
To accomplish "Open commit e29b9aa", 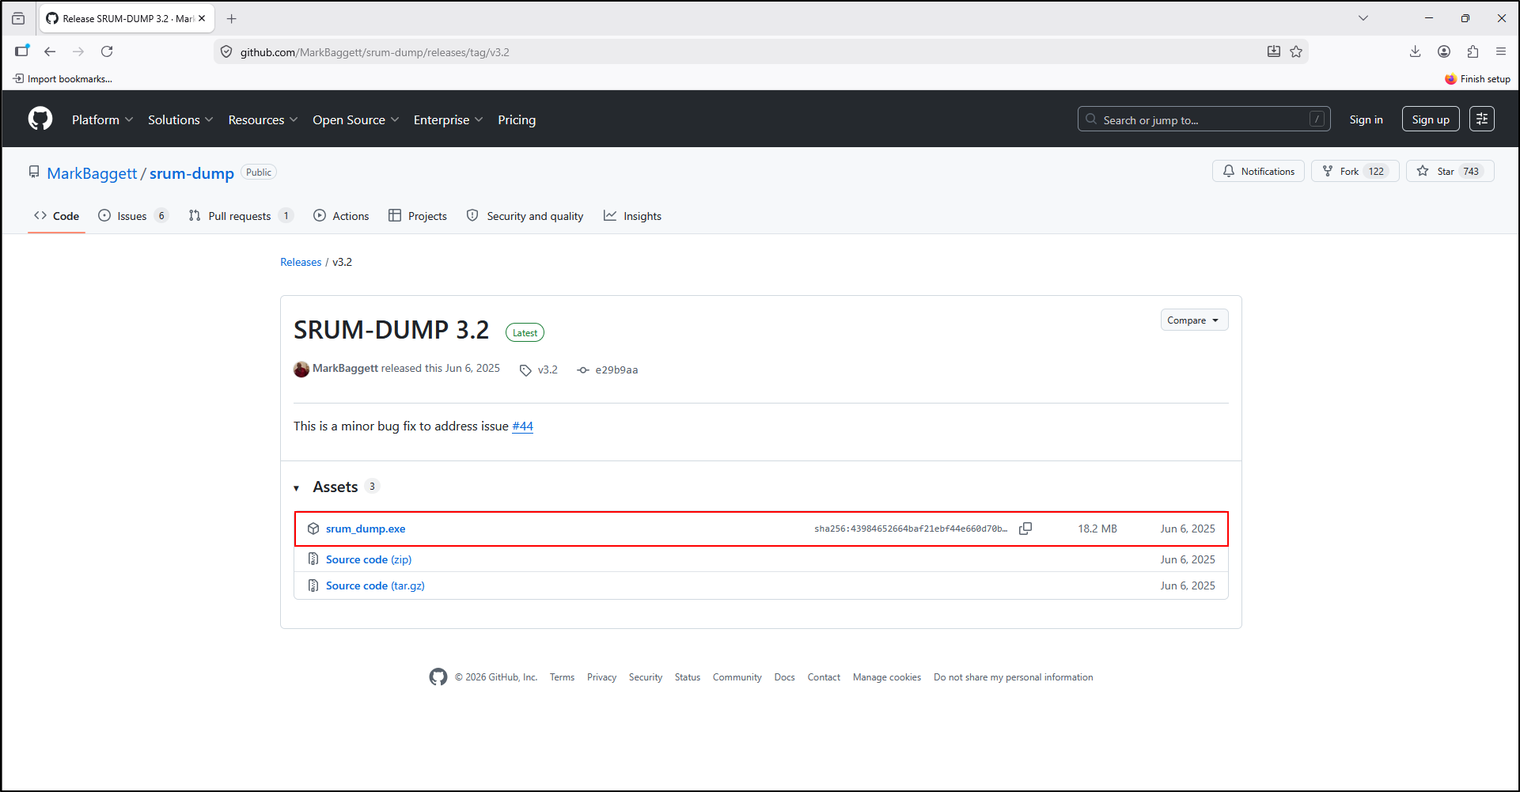I will pos(608,370).
